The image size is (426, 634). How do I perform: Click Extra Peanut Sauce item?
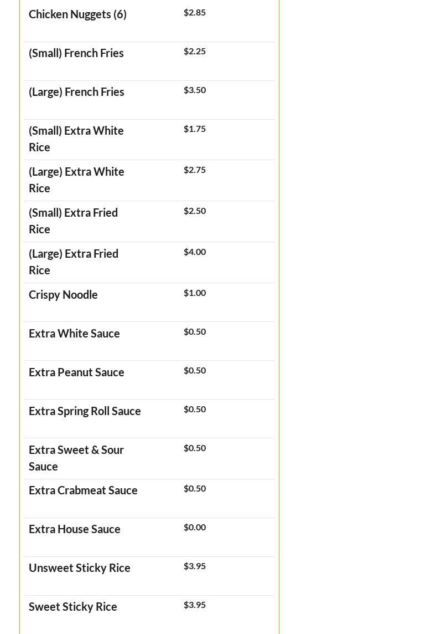(x=76, y=372)
